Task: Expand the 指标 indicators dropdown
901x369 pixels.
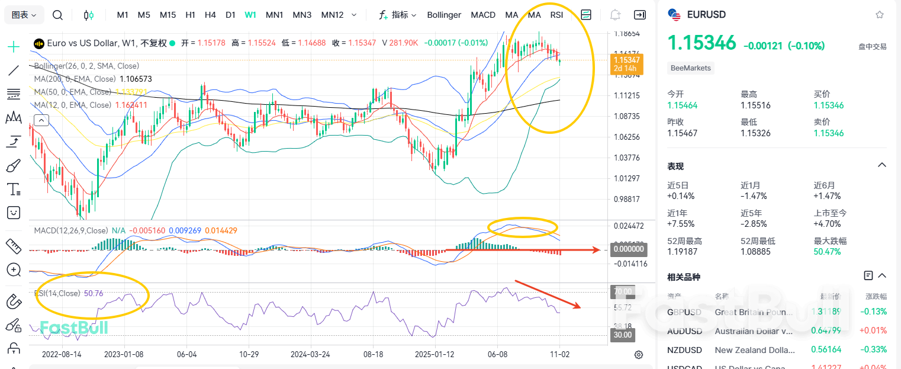Action: [397, 15]
